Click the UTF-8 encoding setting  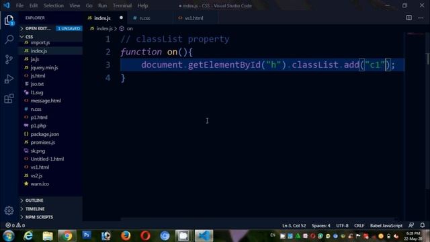click(x=342, y=226)
